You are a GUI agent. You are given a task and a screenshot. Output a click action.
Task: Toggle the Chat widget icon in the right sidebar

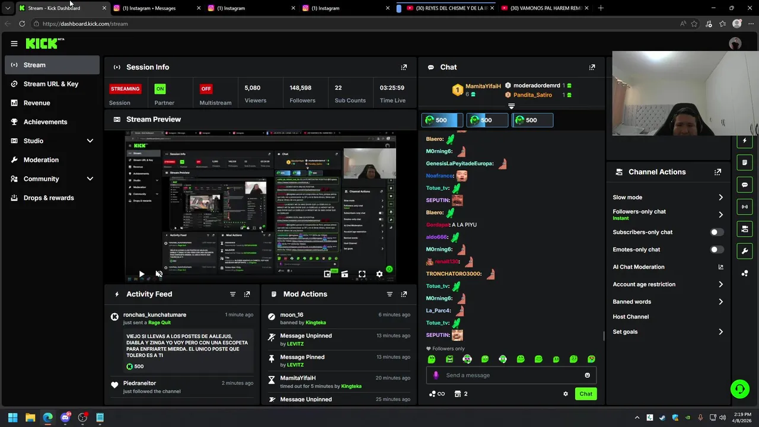745,184
